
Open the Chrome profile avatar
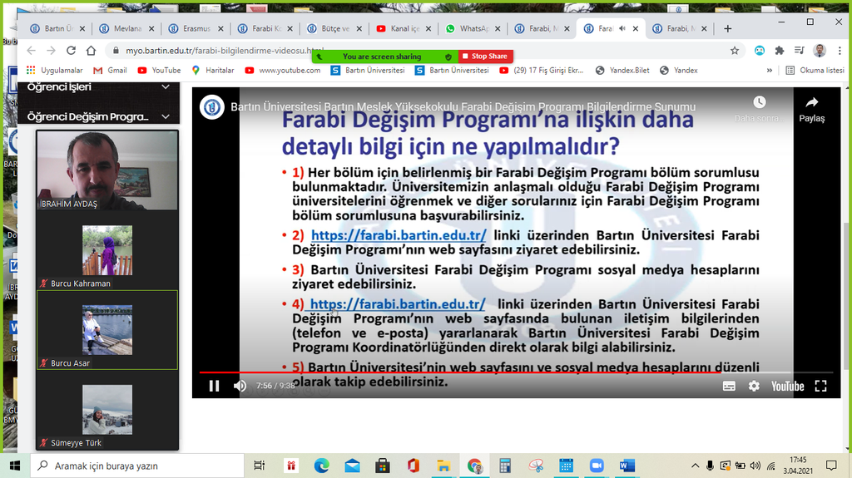[x=820, y=51]
